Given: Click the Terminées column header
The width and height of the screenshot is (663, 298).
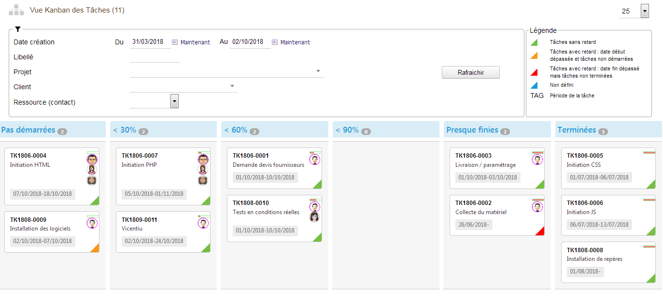Looking at the screenshot, I should tap(577, 130).
